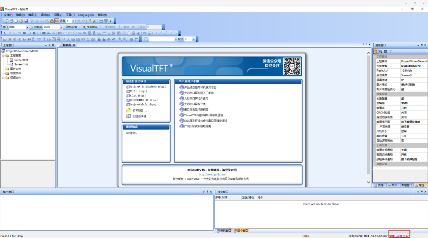Click the 指令助手 button

[x=90, y=27]
